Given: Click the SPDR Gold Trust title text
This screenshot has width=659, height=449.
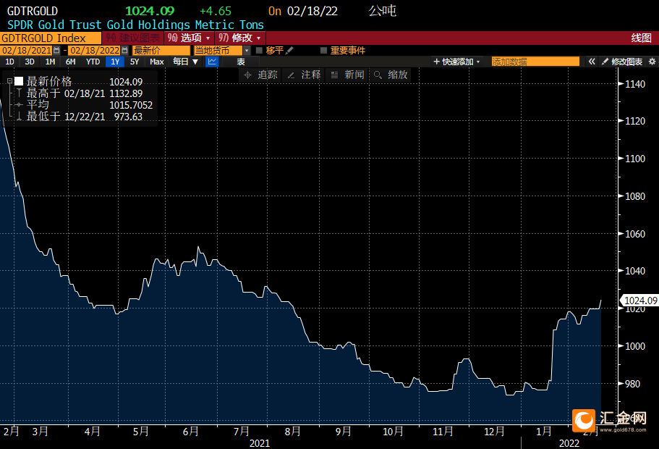Looking at the screenshot, I should tap(135, 25).
